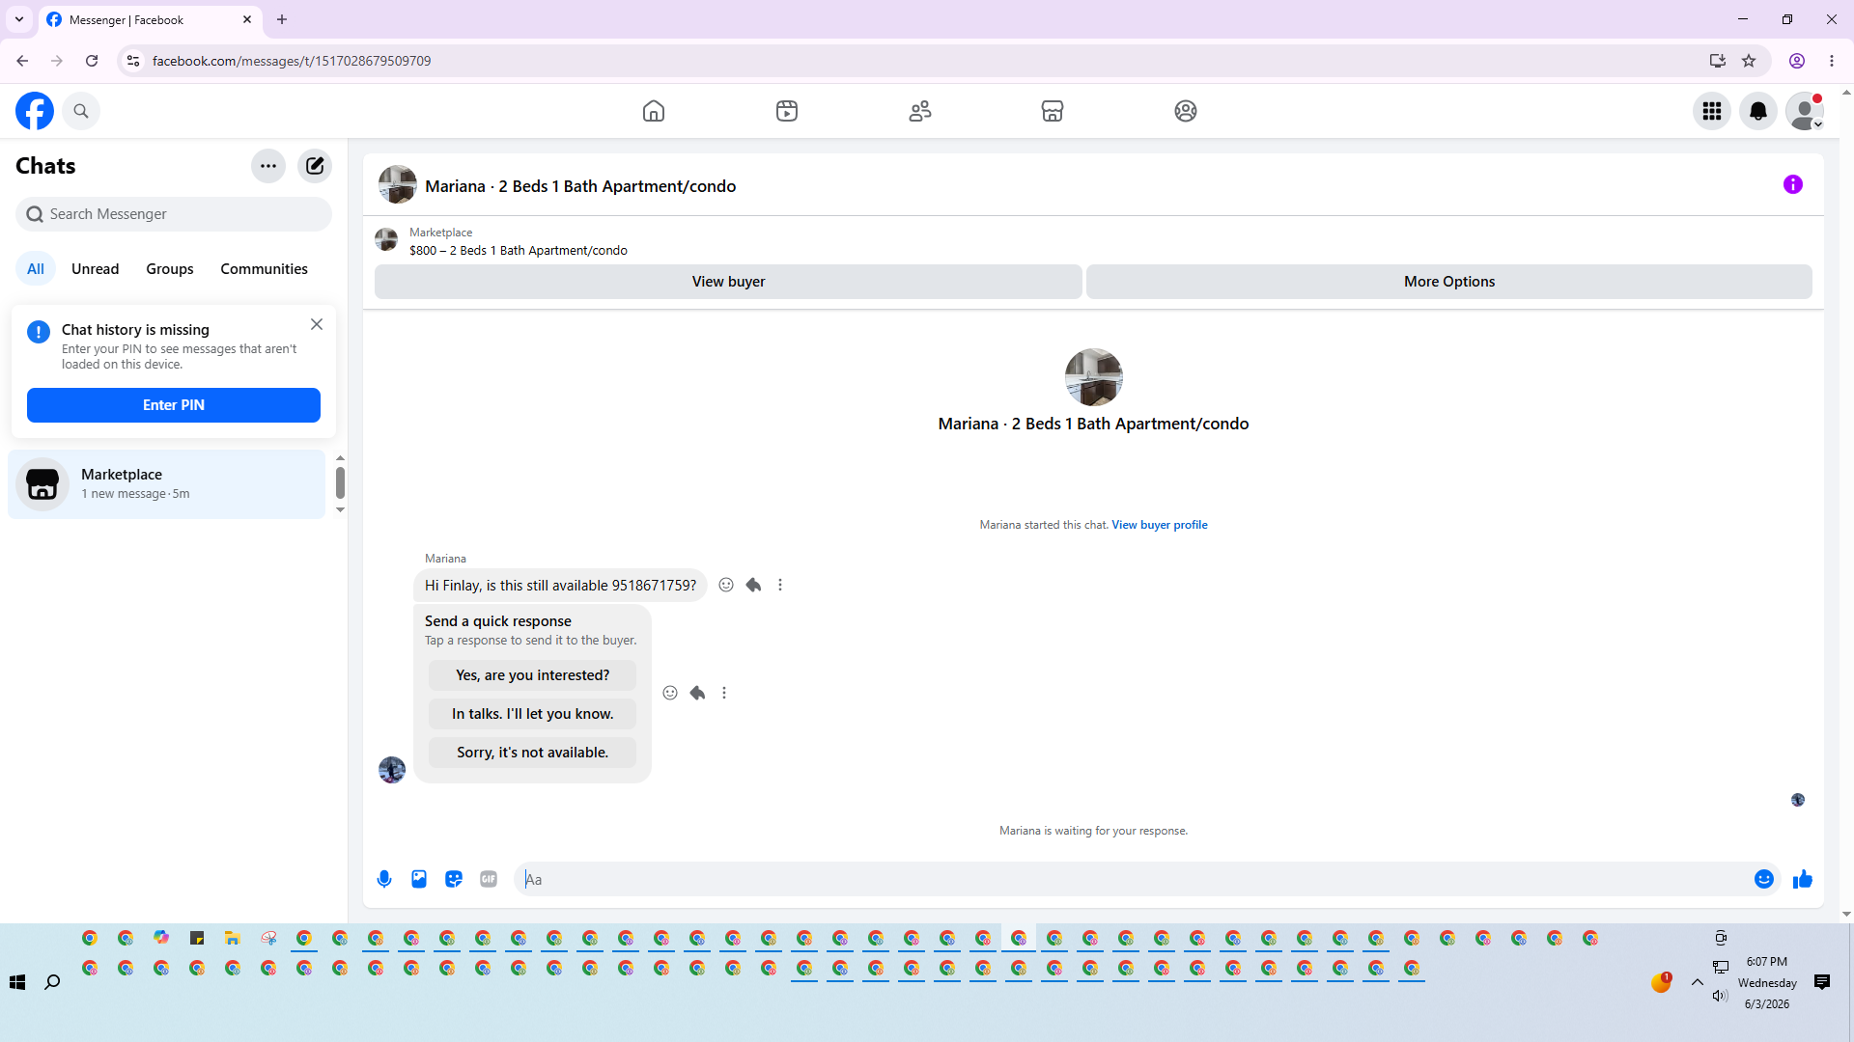This screenshot has width=1854, height=1042.
Task: Open more options for Mariana's message
Action: (780, 585)
